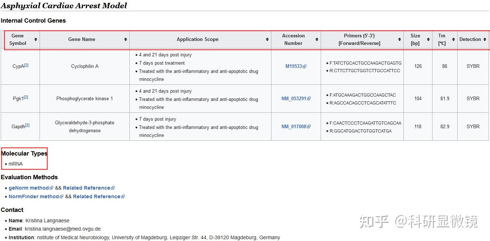Sort table by Gene Name arrows
The image size is (490, 241).
(x=125, y=40)
